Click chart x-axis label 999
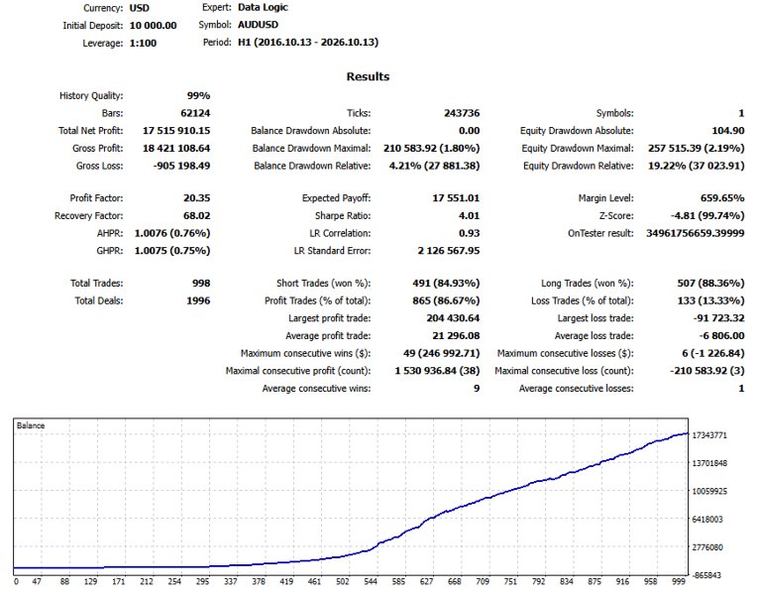 point(679,582)
